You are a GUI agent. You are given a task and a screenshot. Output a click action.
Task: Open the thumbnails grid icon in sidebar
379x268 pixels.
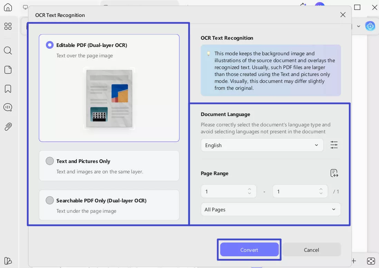click(8, 26)
